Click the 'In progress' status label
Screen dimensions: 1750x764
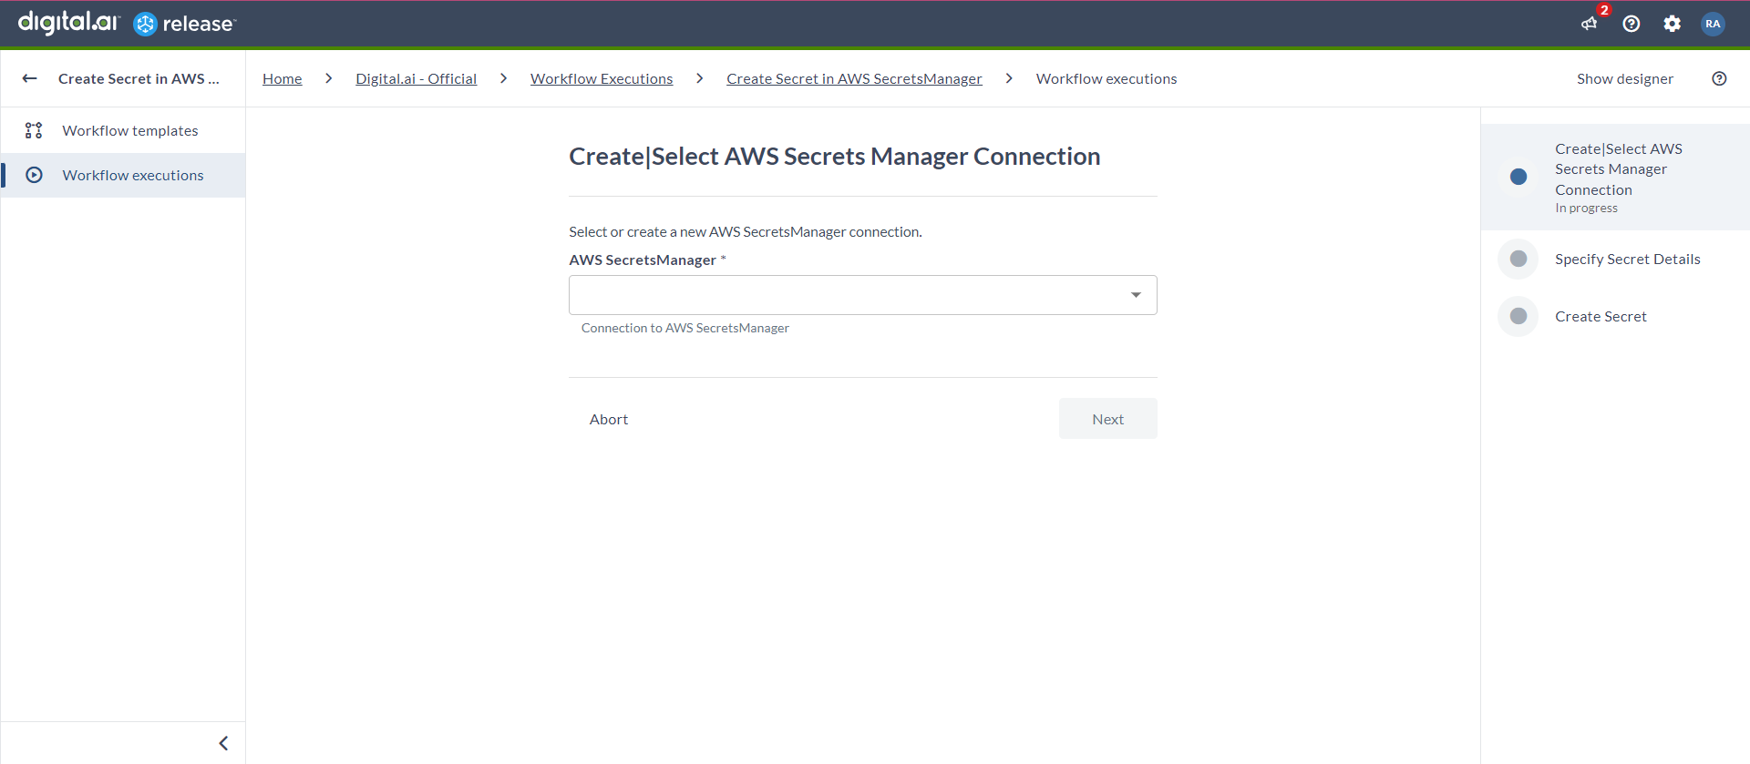click(1586, 209)
